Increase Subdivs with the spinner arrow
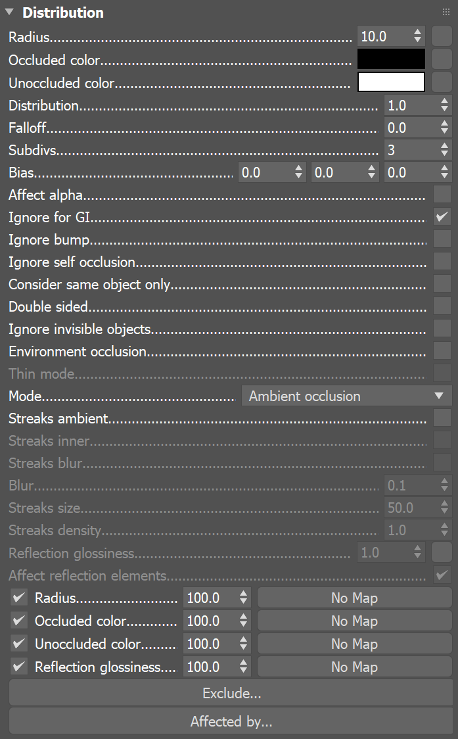Image resolution: width=458 pixels, height=739 pixels. [444, 145]
